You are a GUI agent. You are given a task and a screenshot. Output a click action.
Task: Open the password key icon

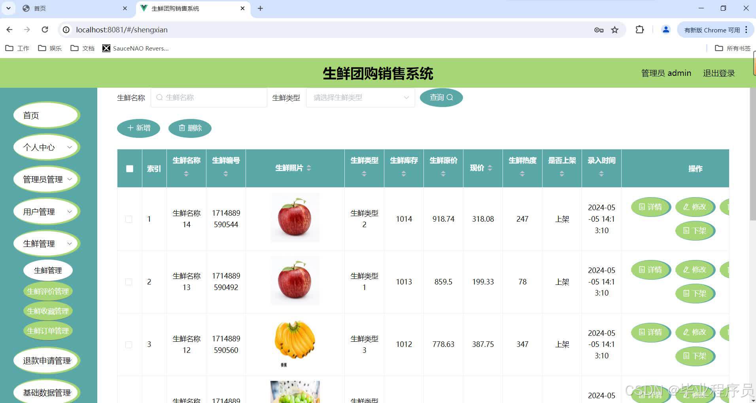click(599, 30)
